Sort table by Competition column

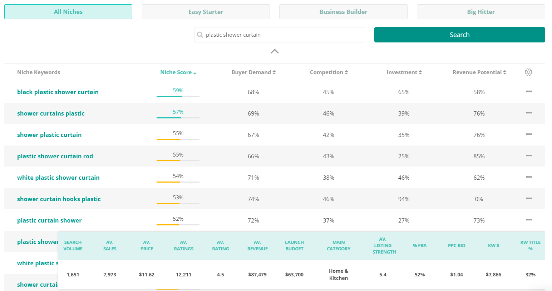tap(329, 72)
